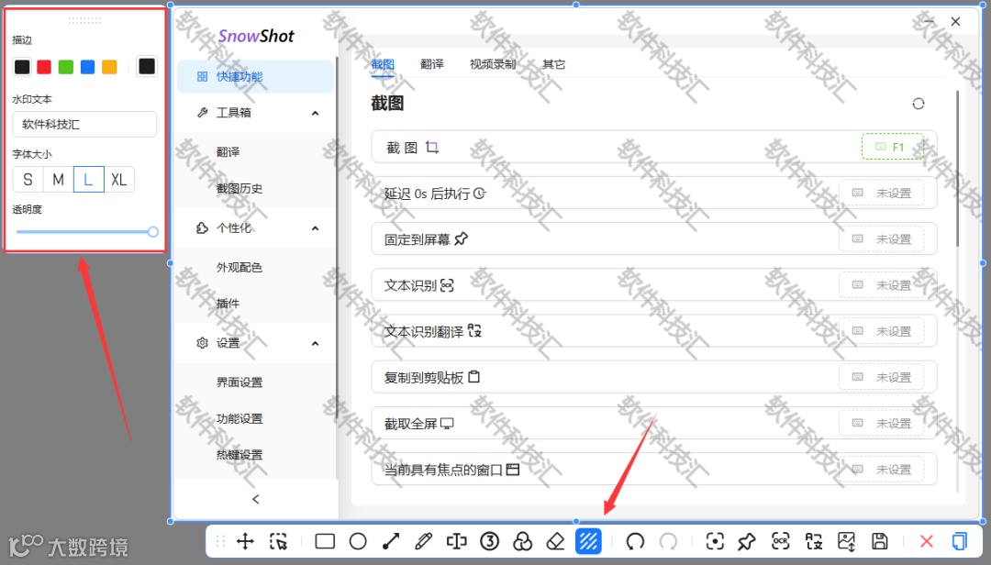Set hotkey for 复制到剪贴板
The width and height of the screenshot is (991, 565).
point(881,377)
